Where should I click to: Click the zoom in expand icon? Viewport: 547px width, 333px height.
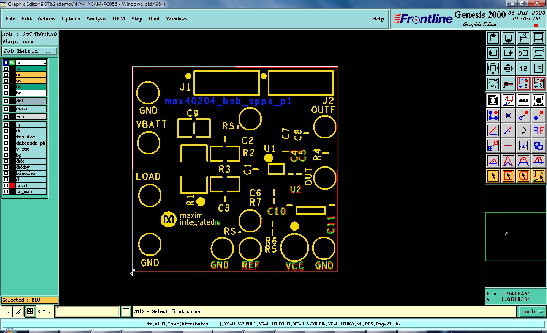(493, 68)
